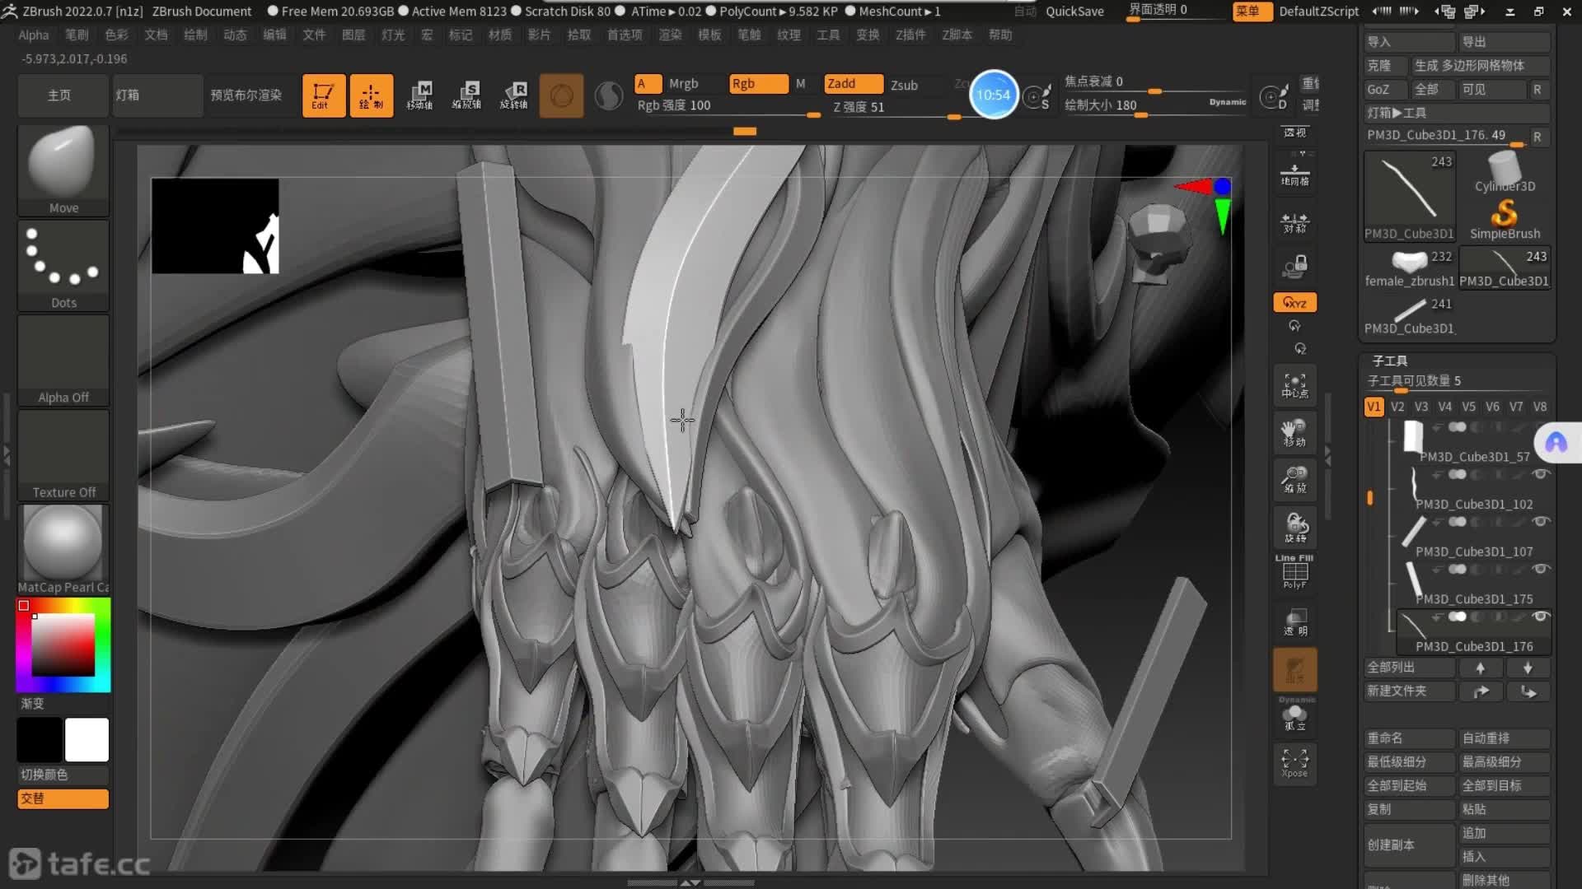Click the 透明 transparency icon

1294,621
